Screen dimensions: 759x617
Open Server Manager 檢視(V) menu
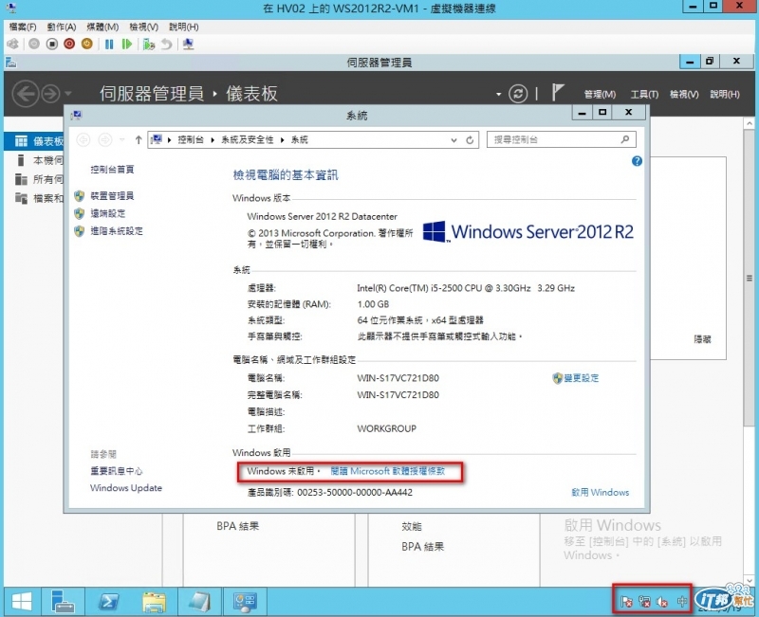coord(684,94)
